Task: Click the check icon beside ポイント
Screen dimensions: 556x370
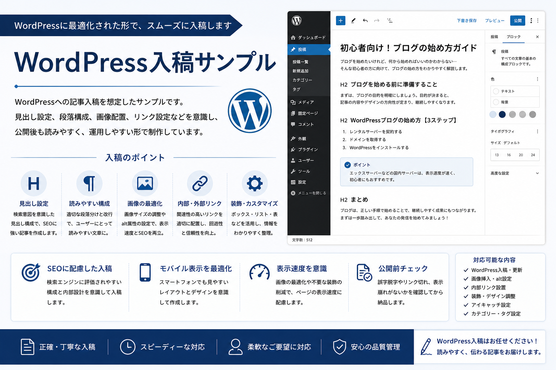Action: pyautogui.click(x=347, y=165)
